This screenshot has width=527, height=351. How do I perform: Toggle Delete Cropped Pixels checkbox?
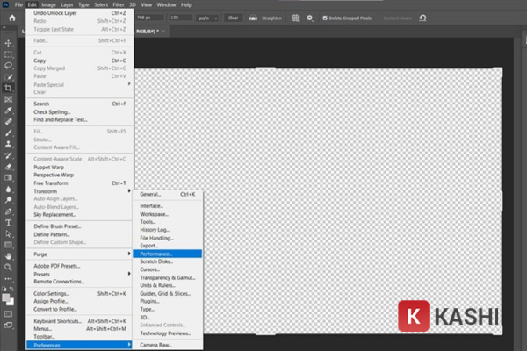pyautogui.click(x=325, y=18)
